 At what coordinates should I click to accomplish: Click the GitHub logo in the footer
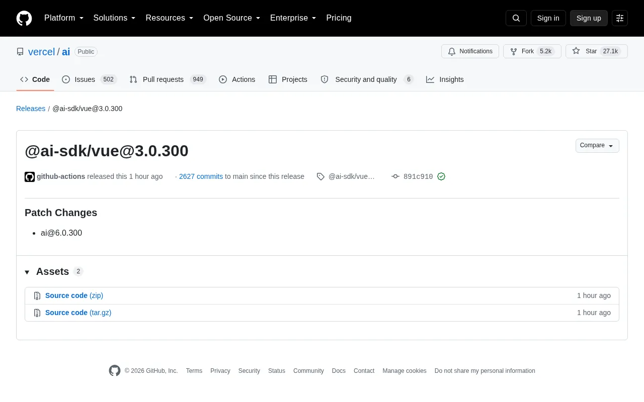115,371
